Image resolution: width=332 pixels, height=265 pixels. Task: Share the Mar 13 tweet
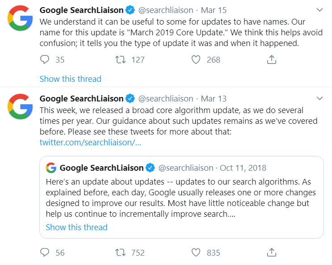click(271, 252)
